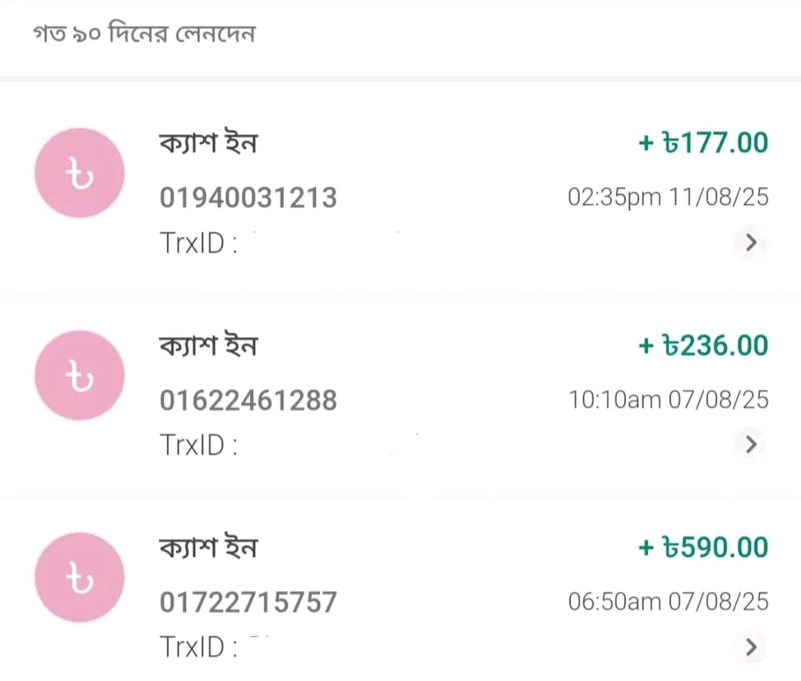Tap the pink taka icon for ৳236.00 transaction
801x681 pixels.
[79, 375]
